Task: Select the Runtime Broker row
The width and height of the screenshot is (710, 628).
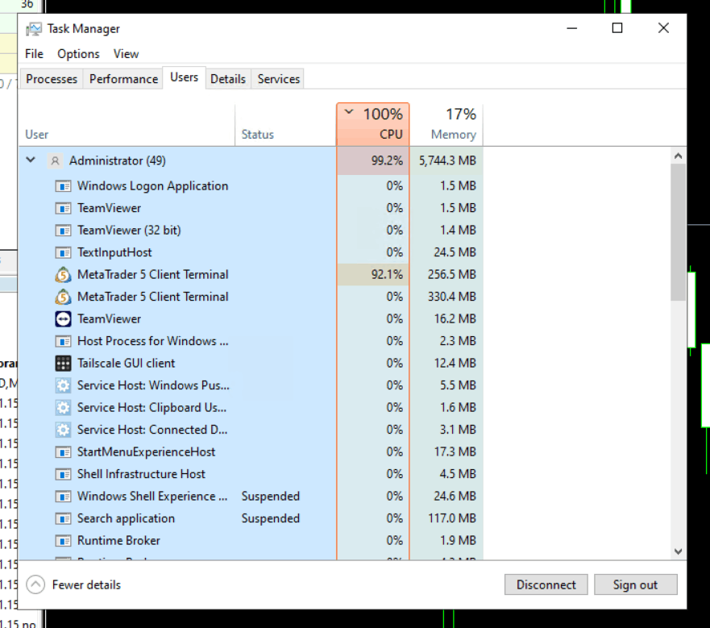Action: pos(251,541)
